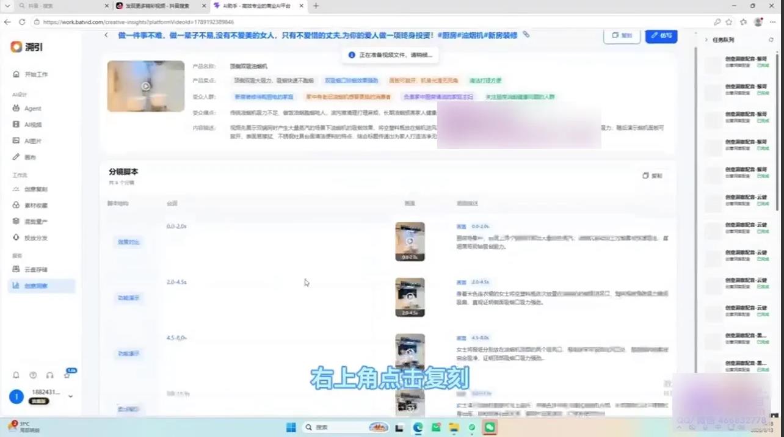Screen dimensions: 784x437
Task: Open WeChat green icon on taskbar
Action: 490,427
